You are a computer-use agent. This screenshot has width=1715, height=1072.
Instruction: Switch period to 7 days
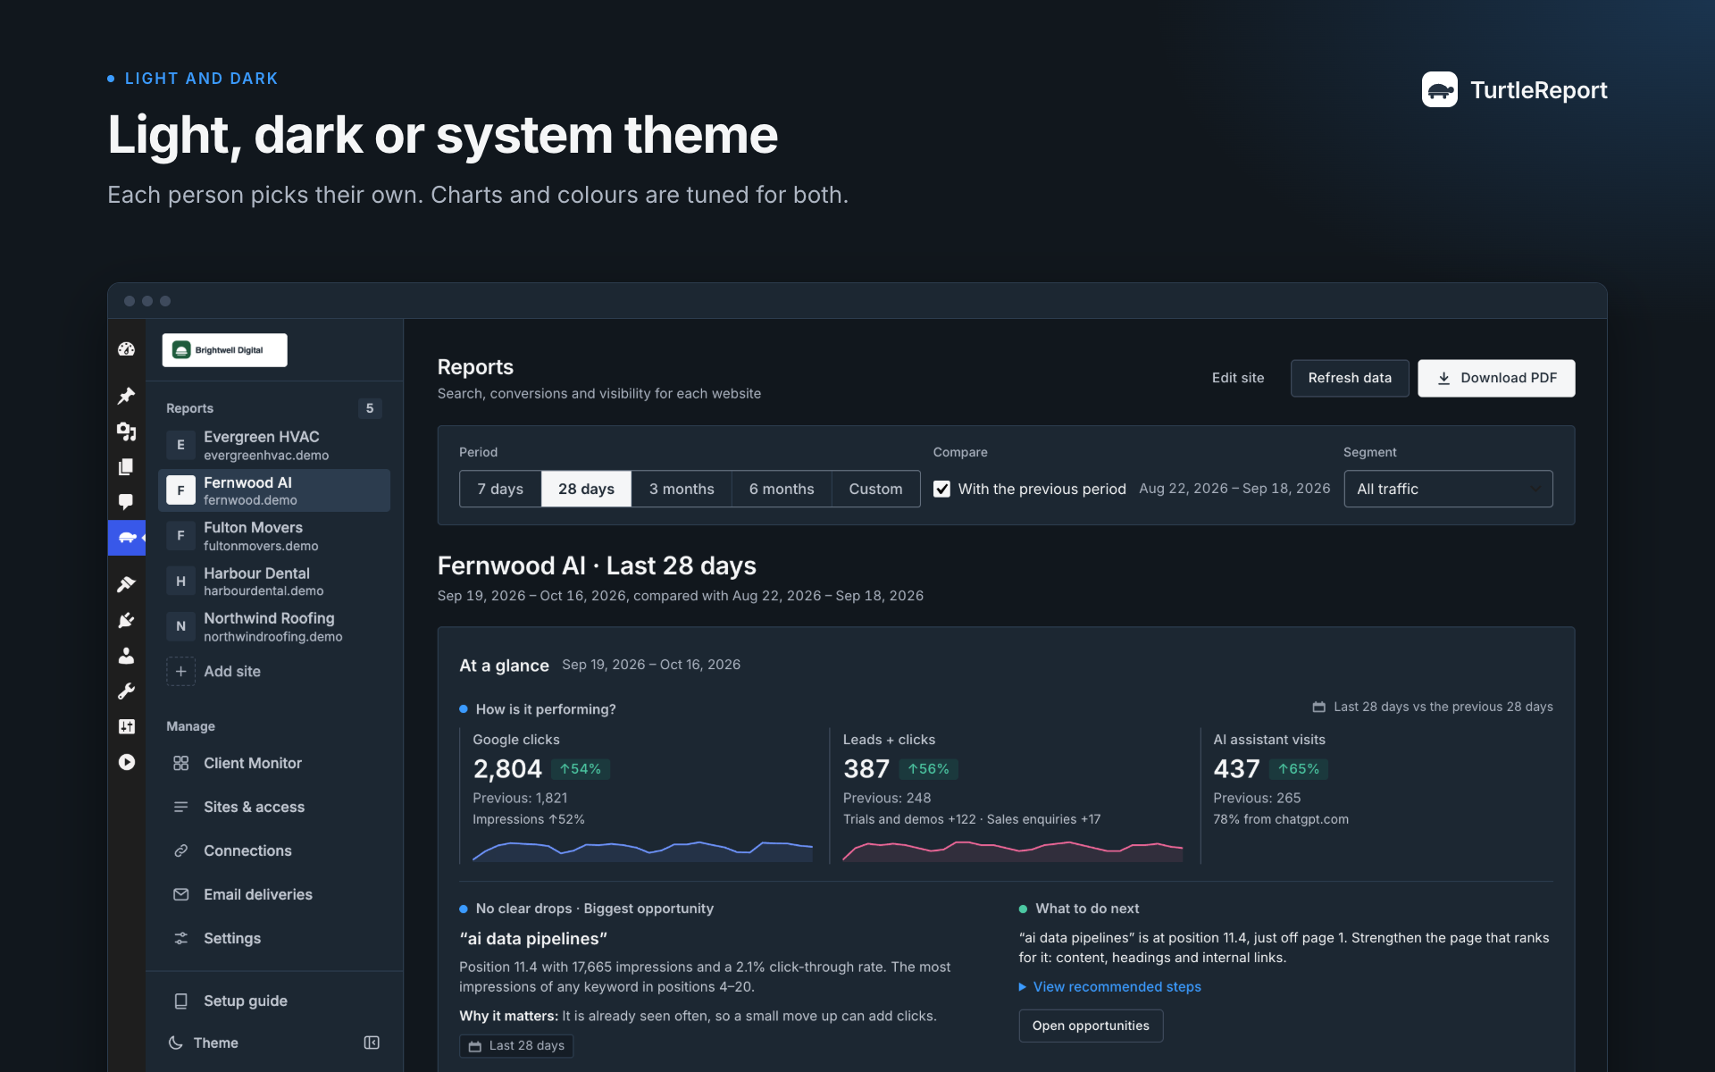pyautogui.click(x=500, y=489)
